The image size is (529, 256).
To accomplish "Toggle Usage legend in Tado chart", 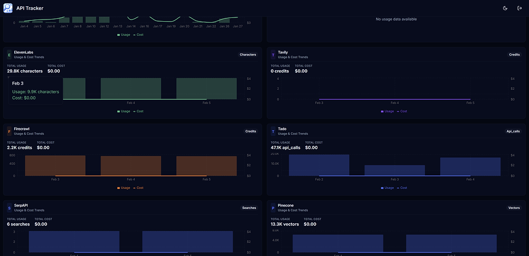I will [387, 187].
